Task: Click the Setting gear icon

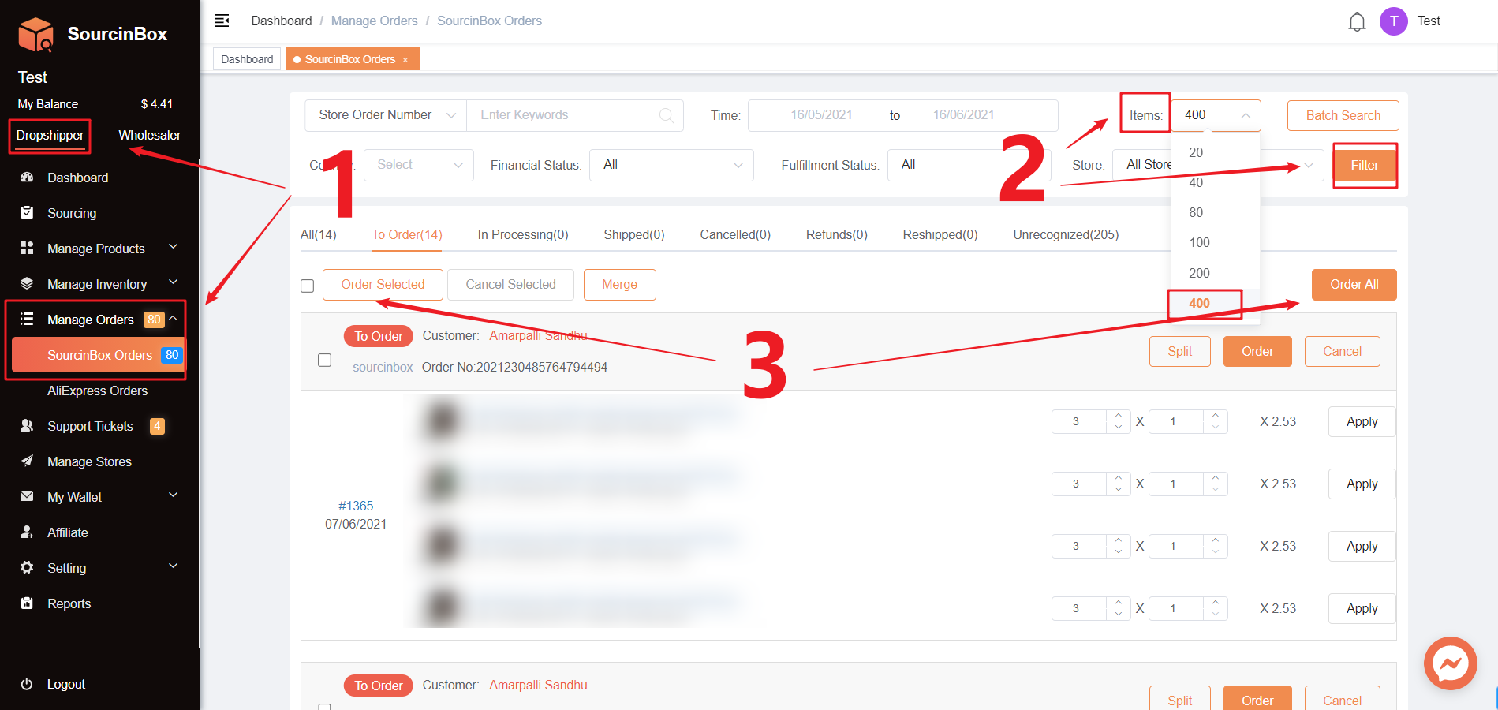Action: (27, 568)
